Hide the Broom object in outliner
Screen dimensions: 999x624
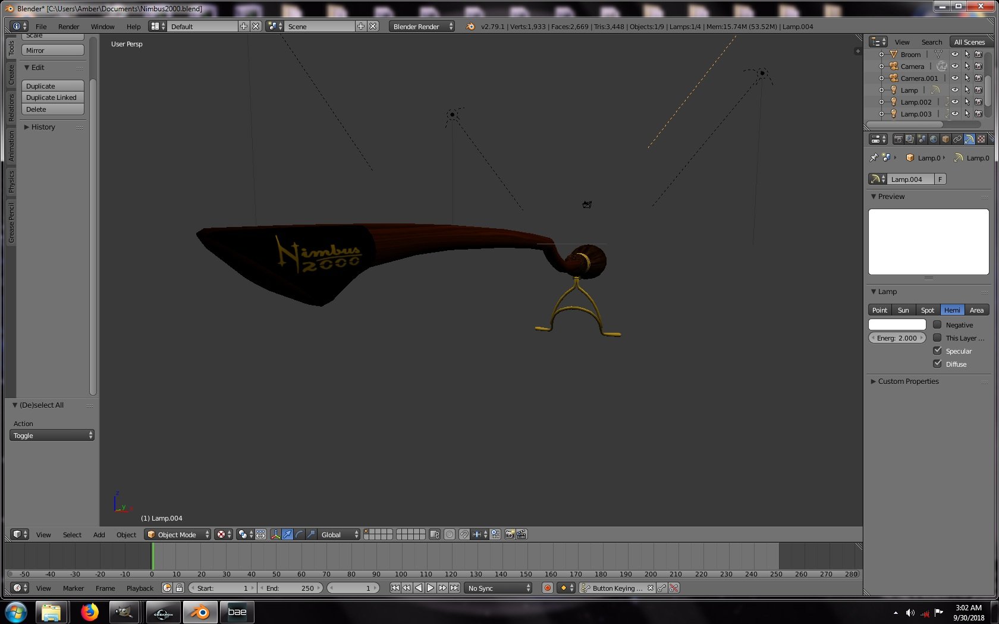pyautogui.click(x=955, y=54)
